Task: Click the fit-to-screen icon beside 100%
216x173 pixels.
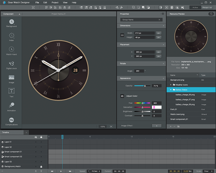Action: coord(111,127)
